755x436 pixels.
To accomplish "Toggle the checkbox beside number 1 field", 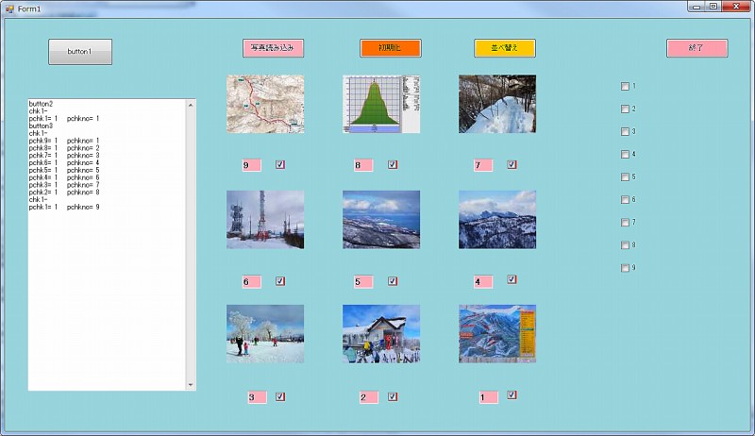I will pyautogui.click(x=512, y=395).
